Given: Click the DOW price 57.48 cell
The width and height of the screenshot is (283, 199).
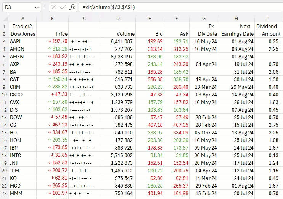Looking at the screenshot, I should coord(52,117).
